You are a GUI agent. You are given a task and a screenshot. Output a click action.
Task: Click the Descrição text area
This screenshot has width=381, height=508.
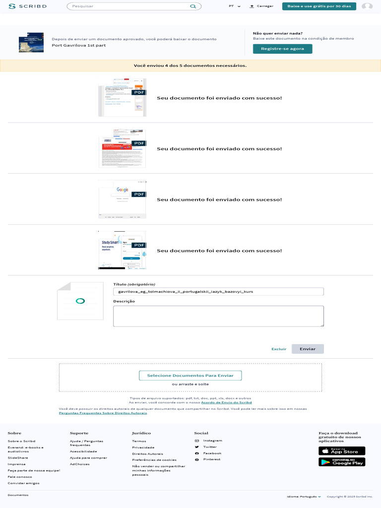[218, 316]
